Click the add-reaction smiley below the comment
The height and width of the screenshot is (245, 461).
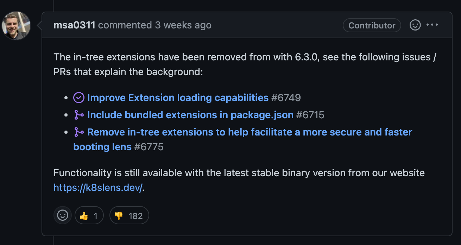(x=63, y=215)
